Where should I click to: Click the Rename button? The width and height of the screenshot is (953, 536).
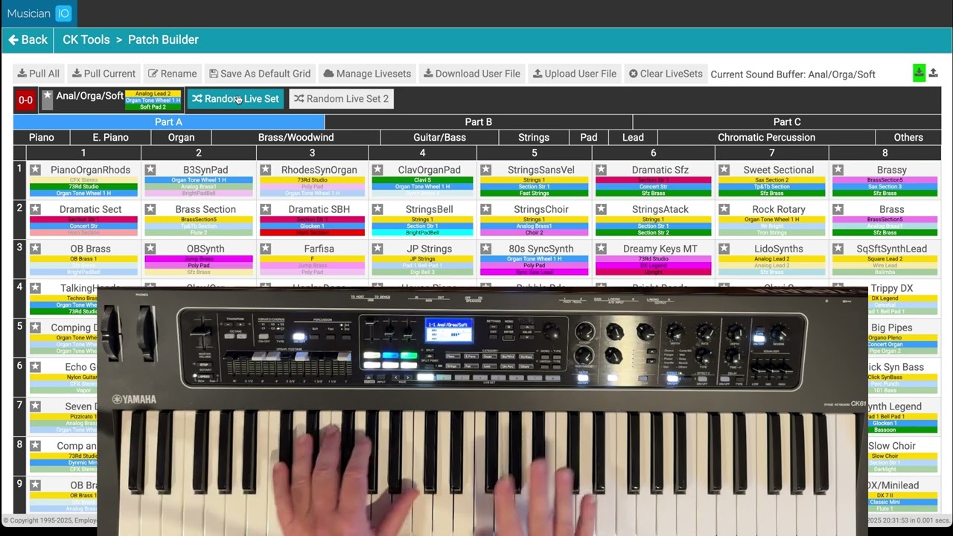pyautogui.click(x=172, y=74)
